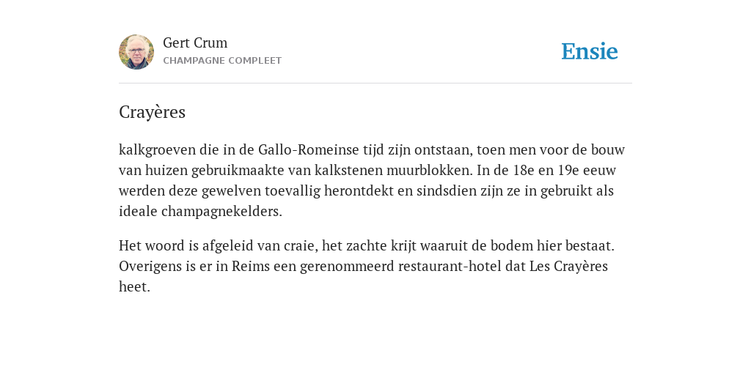Click the horizontal divider below the header
This screenshot has width=751, height=375.
tap(375, 83)
